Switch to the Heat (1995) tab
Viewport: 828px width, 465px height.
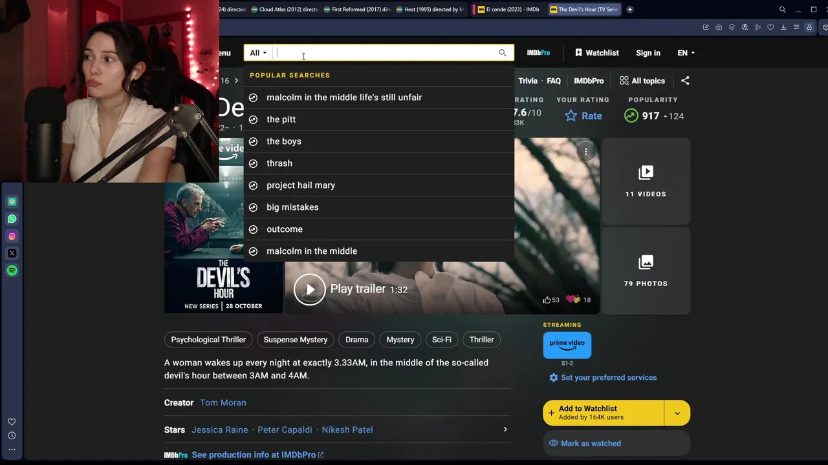430,10
